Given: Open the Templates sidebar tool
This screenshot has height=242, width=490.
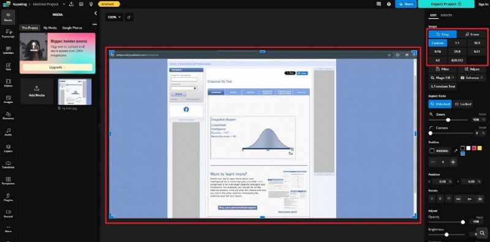Looking at the screenshot, I should [x=8, y=181].
